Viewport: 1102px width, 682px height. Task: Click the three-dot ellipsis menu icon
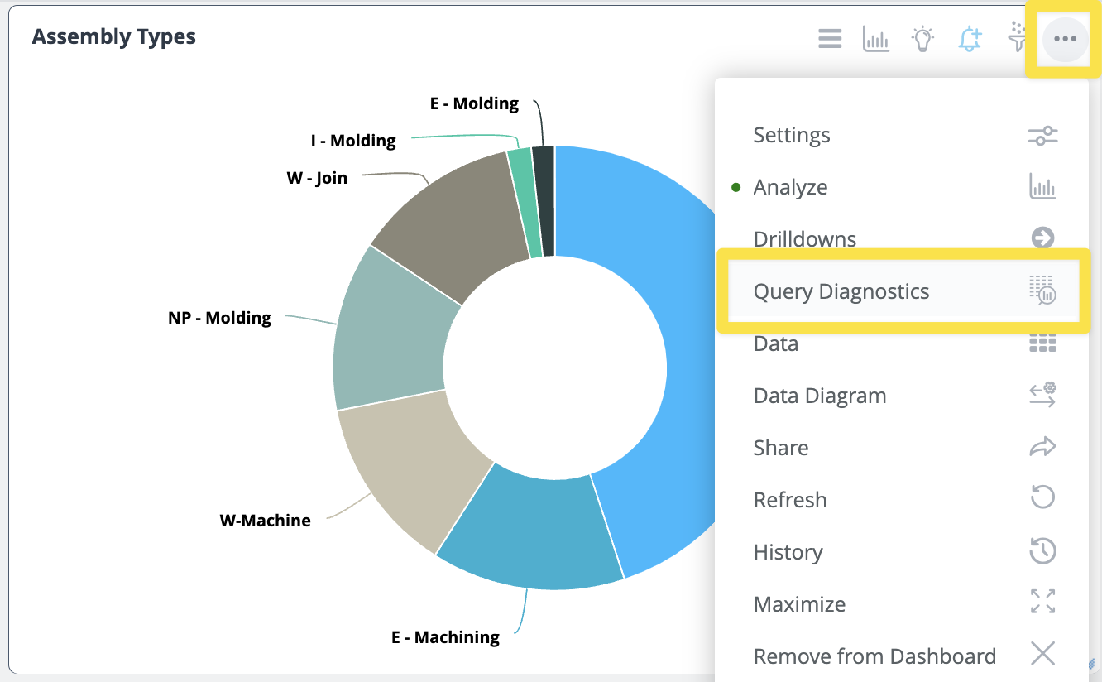[x=1064, y=38]
